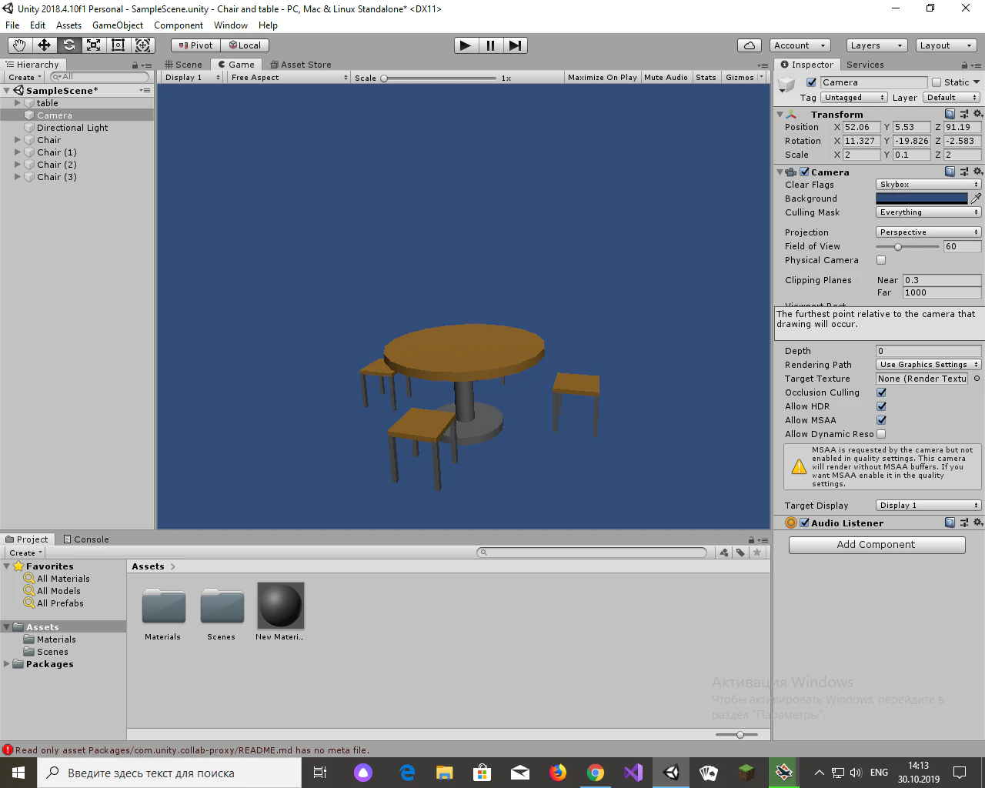The width and height of the screenshot is (985, 788).
Task: Open Transform component help icon
Action: pos(950,114)
